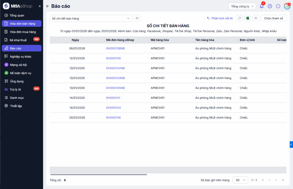Image resolution: width=293 pixels, height=189 pixels.
Task: Go back using the arrow beside Báo cáo
Action: pos(47,6)
